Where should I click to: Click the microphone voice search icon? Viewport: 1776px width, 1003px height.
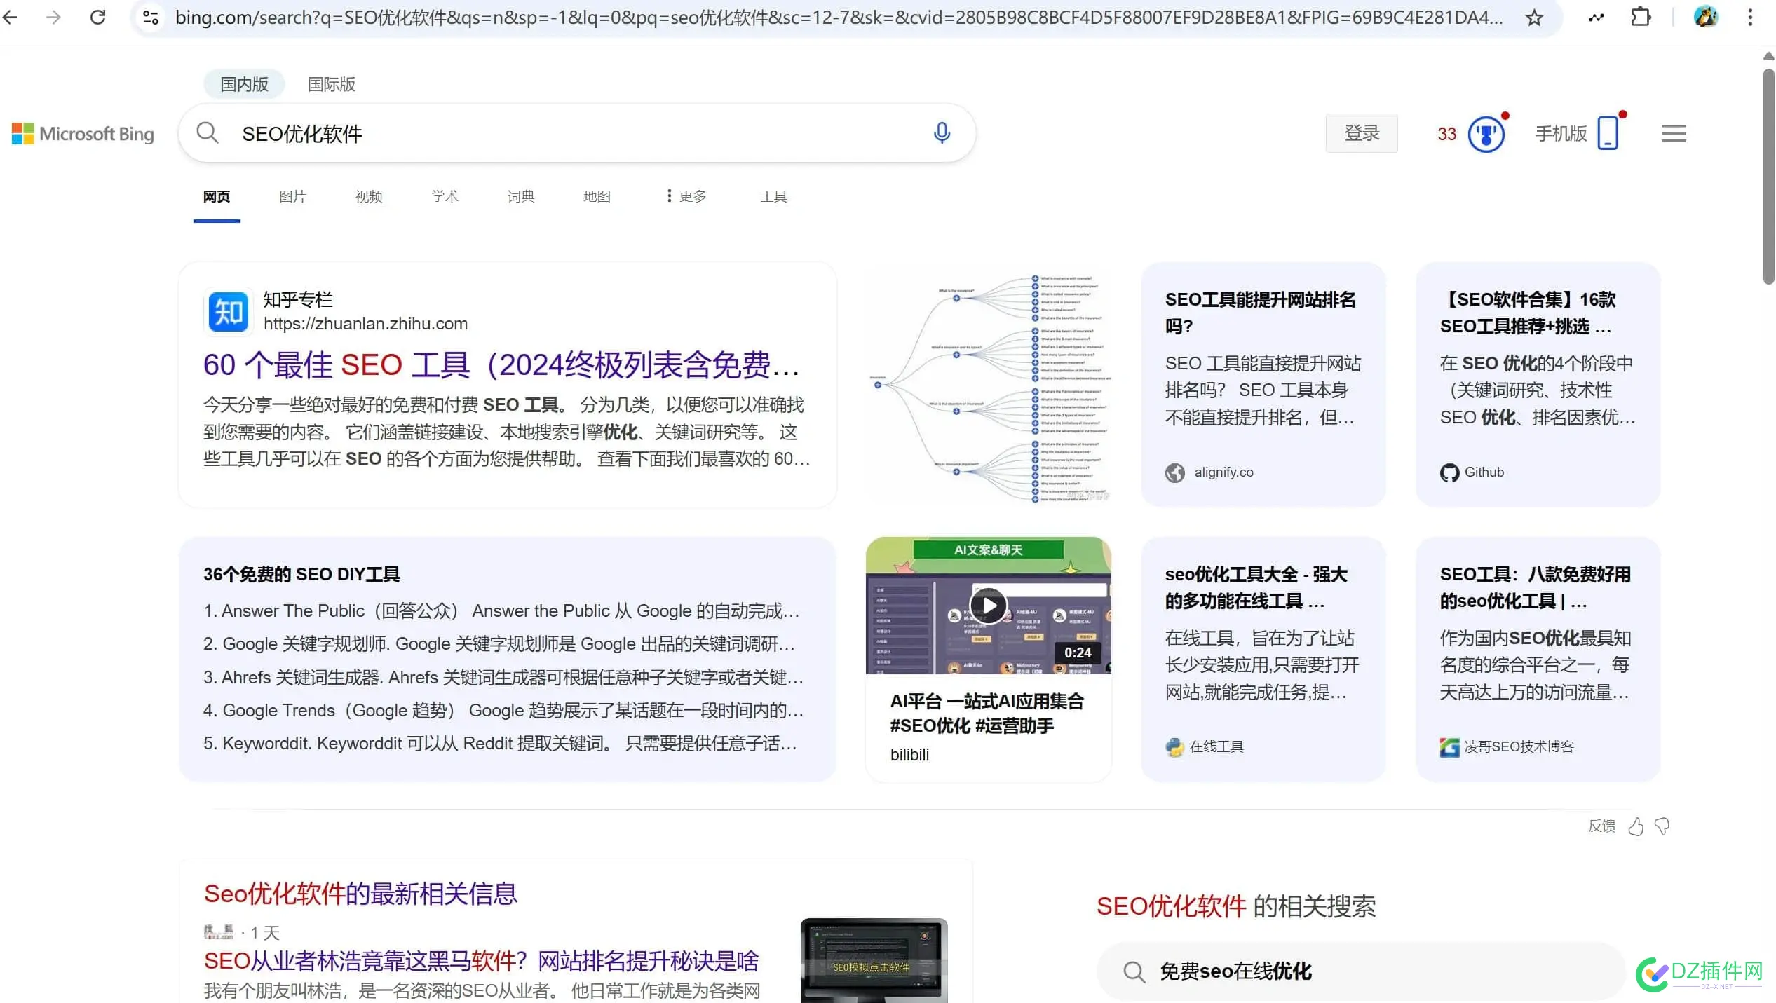click(942, 132)
